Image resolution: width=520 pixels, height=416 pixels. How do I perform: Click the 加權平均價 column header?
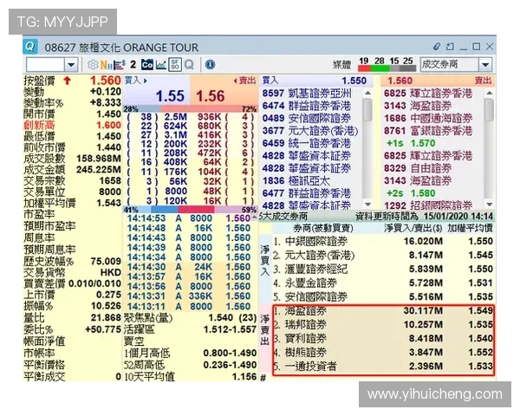pyautogui.click(x=470, y=228)
